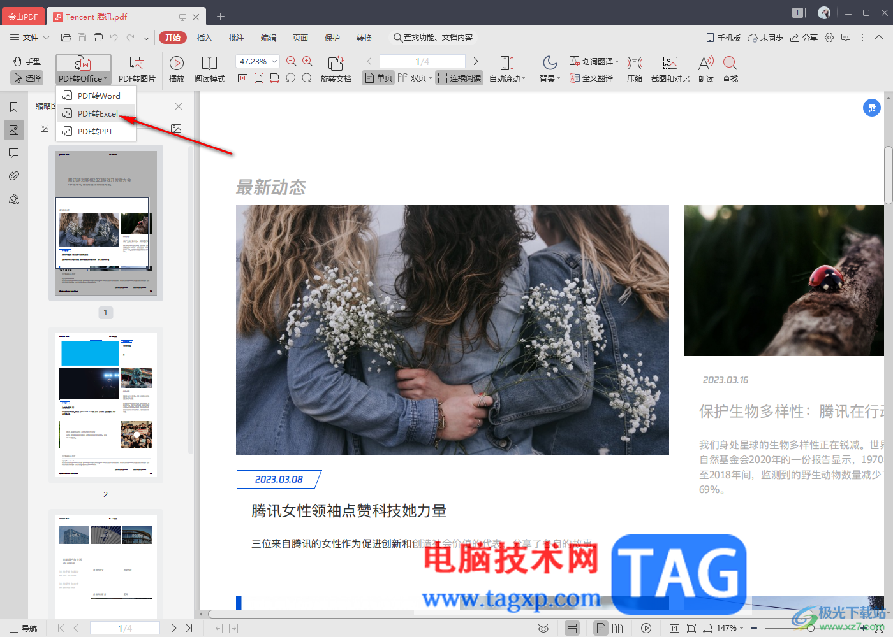Switch to the 插入 ribbon tab
Viewport: 893px width, 637px height.
pyautogui.click(x=204, y=38)
